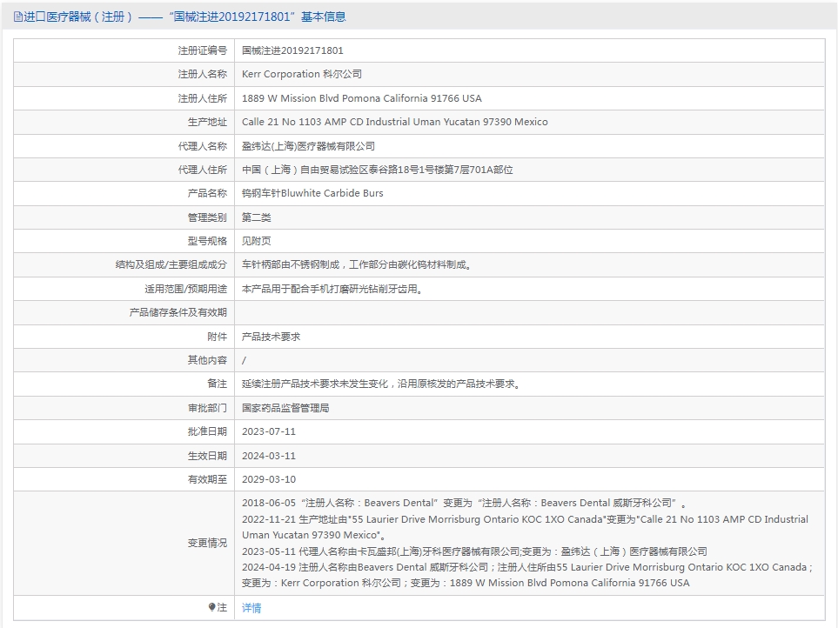Click the bulb icon beside 注
The image size is (838, 628).
click(x=211, y=607)
